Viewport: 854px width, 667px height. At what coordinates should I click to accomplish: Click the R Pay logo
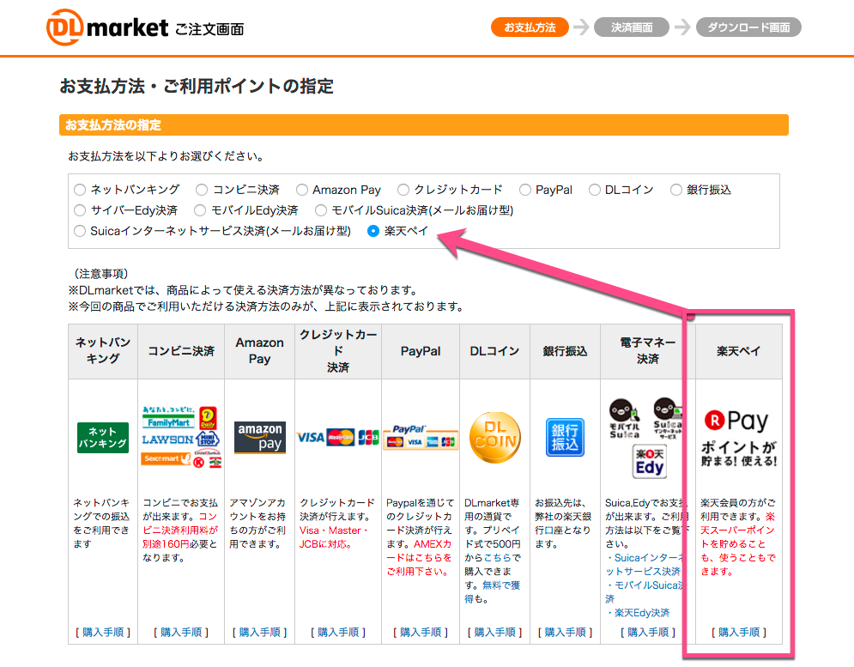[737, 421]
